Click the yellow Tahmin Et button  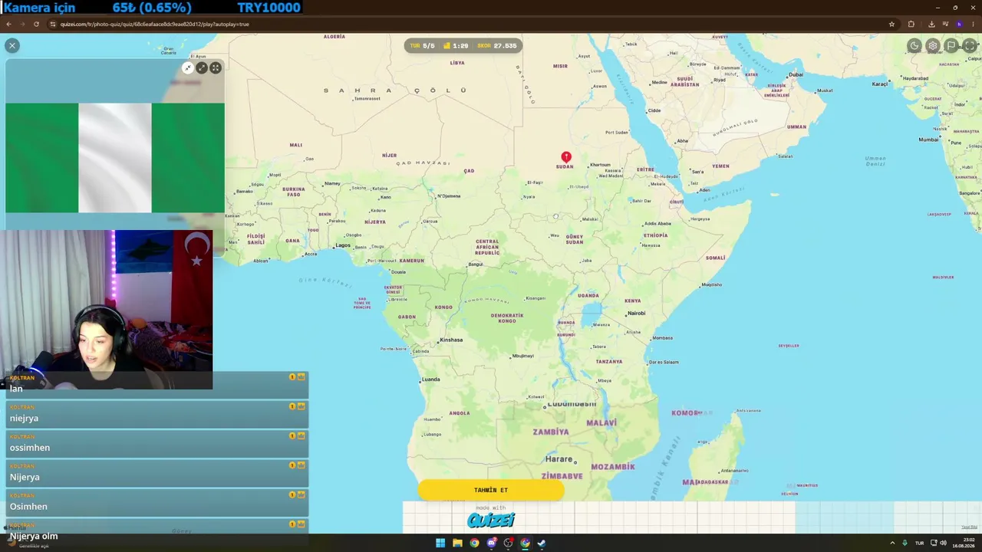491,490
